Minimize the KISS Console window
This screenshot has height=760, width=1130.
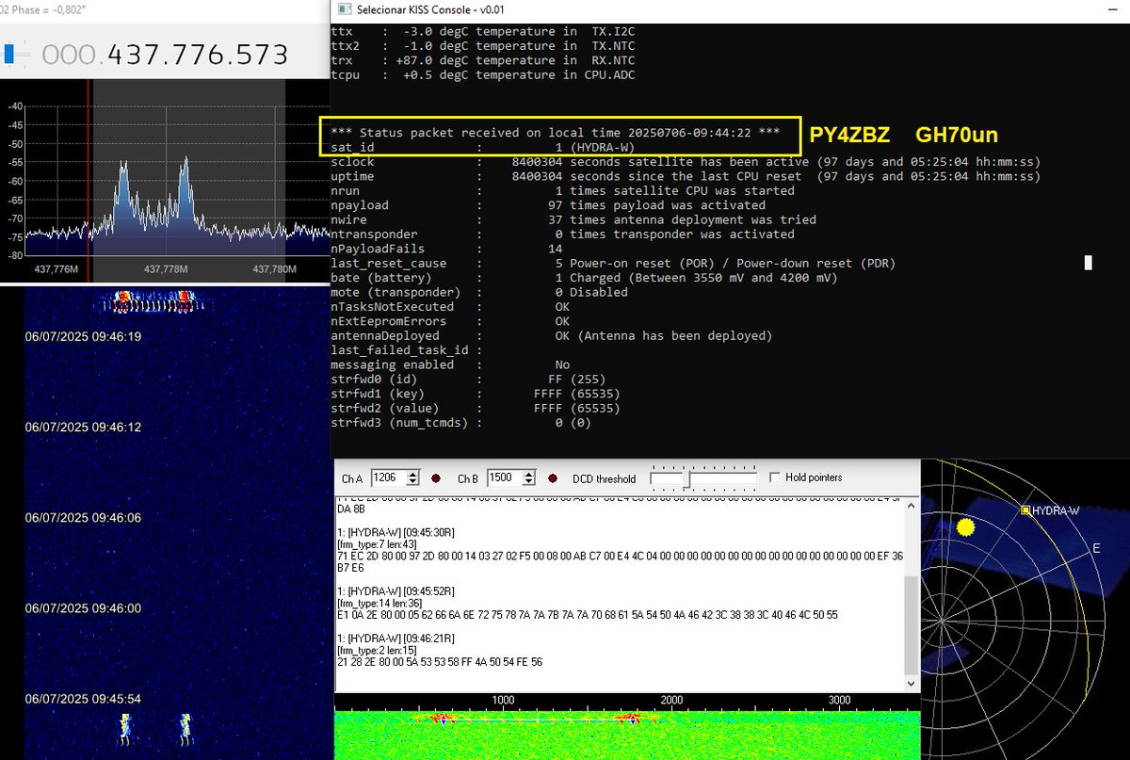pos(1114,10)
